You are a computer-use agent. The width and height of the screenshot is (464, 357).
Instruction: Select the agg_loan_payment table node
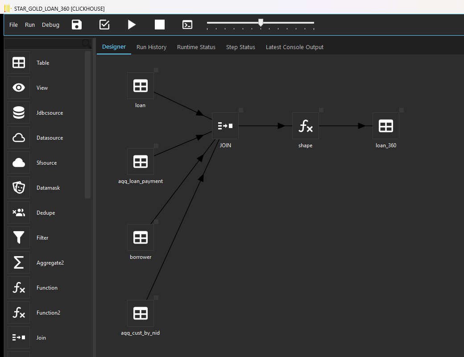coord(141,162)
